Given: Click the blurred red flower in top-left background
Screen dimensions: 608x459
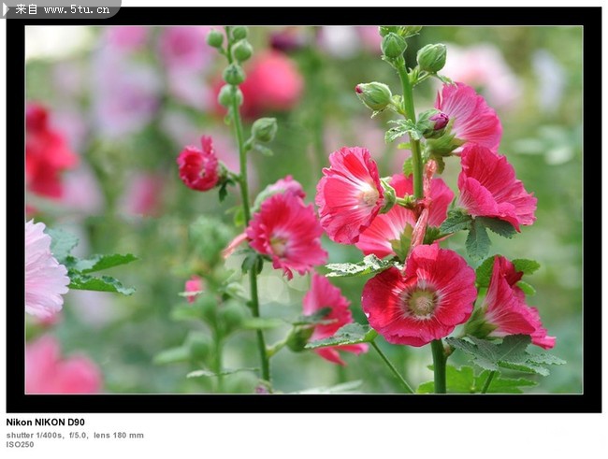Looking at the screenshot, I should click(x=45, y=151).
